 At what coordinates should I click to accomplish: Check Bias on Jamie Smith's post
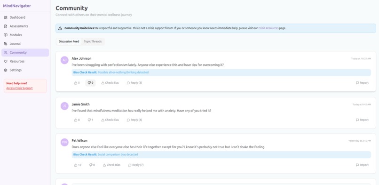point(110,120)
